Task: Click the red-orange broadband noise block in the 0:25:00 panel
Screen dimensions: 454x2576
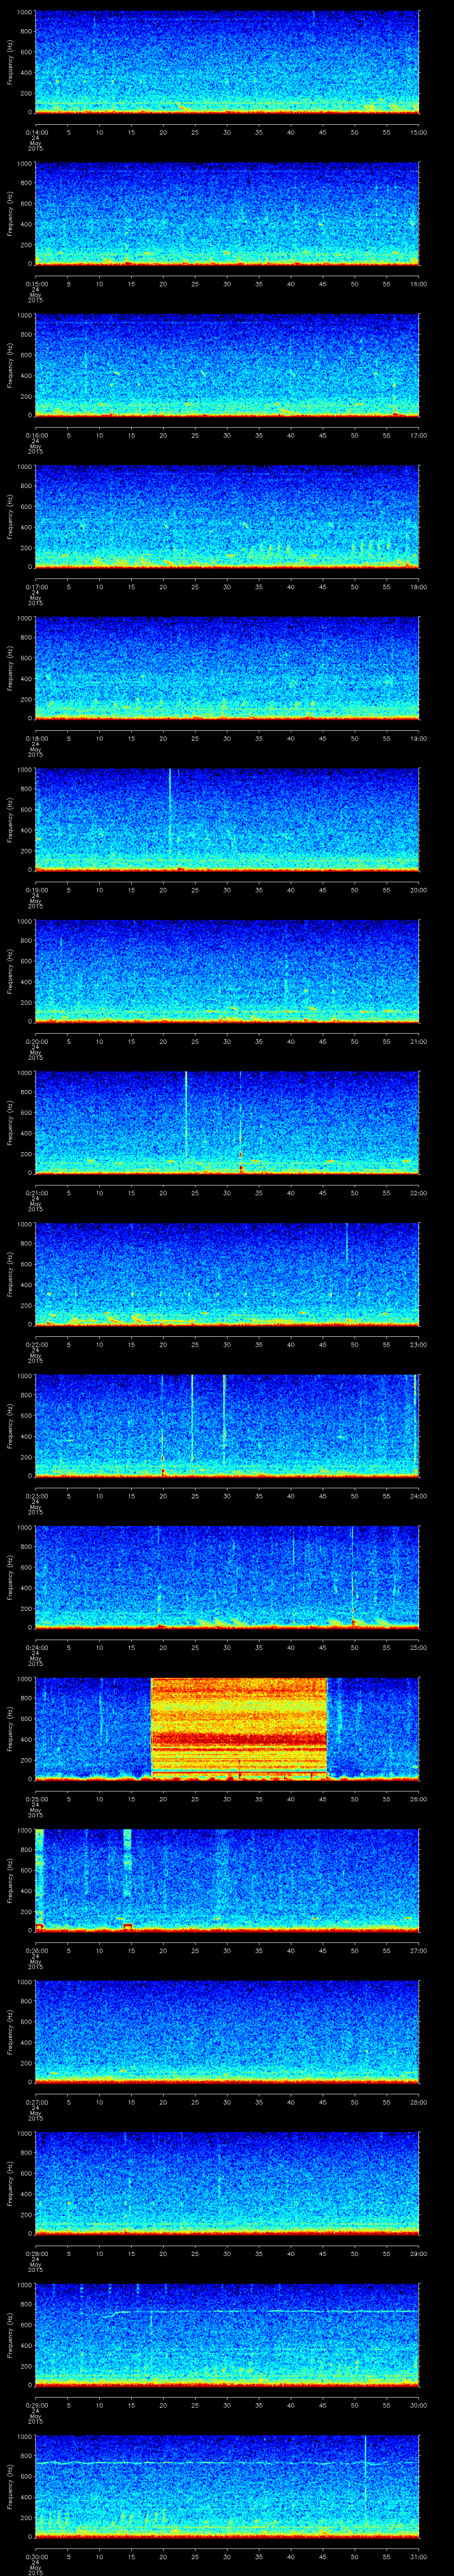Action: [x=239, y=1728]
